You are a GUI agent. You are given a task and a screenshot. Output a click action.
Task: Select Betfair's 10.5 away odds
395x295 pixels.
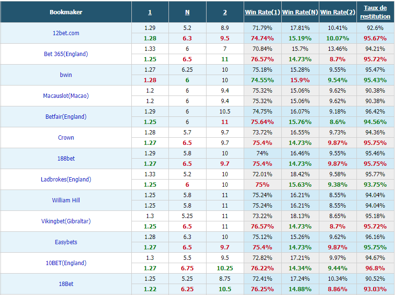pos(225,112)
